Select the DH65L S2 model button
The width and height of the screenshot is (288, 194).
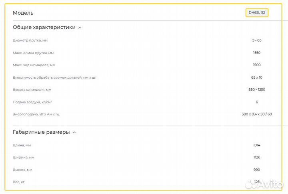click(257, 13)
